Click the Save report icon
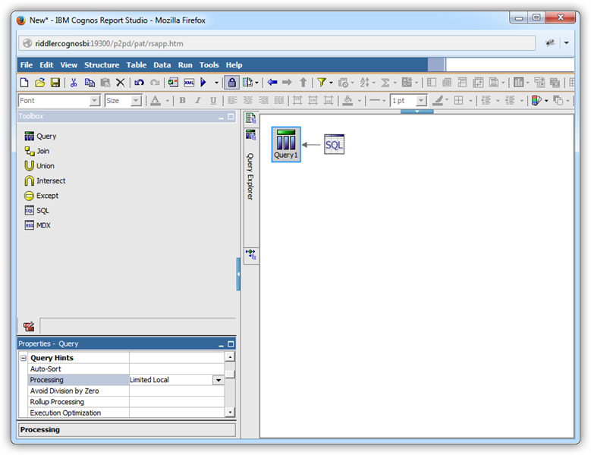The width and height of the screenshot is (591, 455). (x=55, y=83)
